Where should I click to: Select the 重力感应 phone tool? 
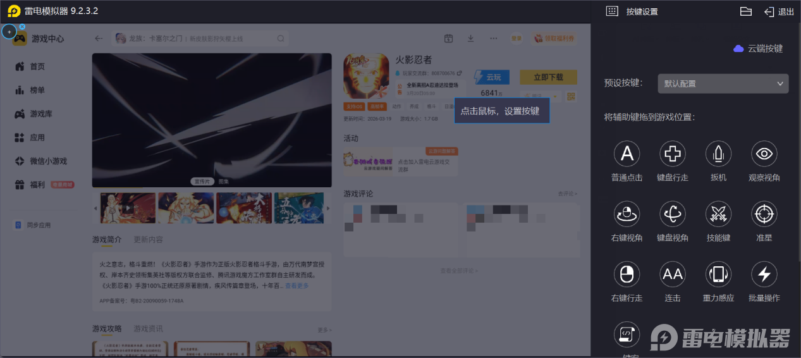718,275
